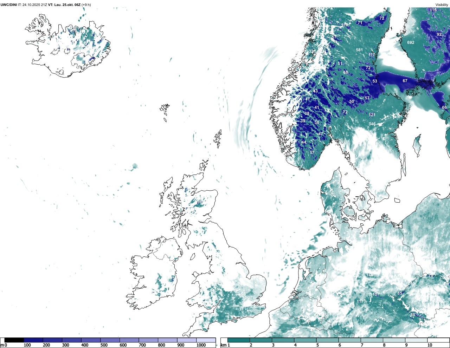The width and height of the screenshot is (450, 348).
Task: Click the '50' value over central Sweden
Action: 352,101
